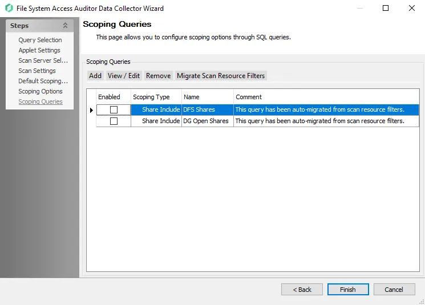
Task: Open the Applet Settings step
Action: [39, 50]
